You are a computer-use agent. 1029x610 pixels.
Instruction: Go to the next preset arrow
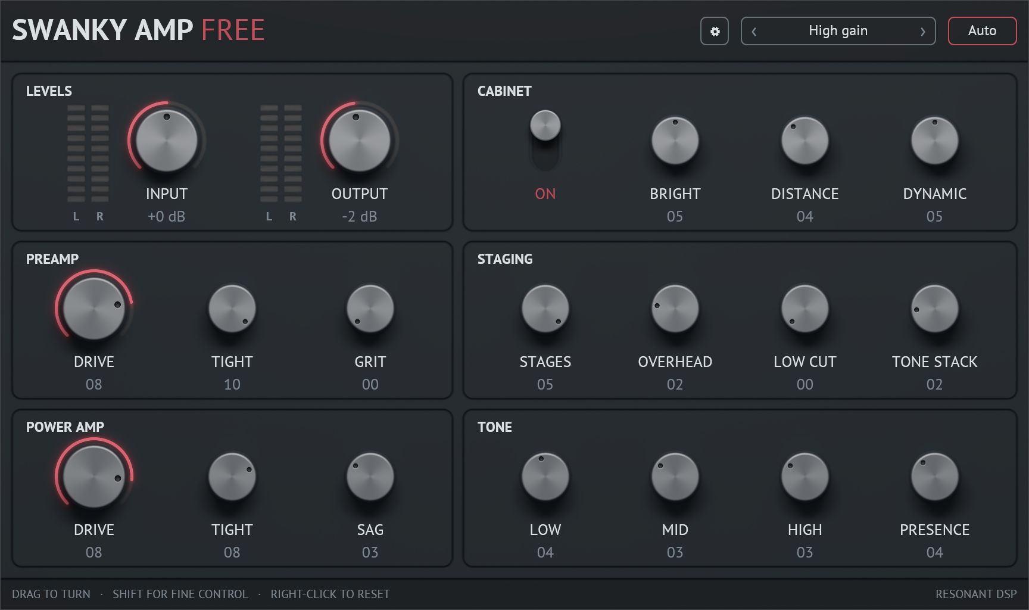tap(923, 32)
